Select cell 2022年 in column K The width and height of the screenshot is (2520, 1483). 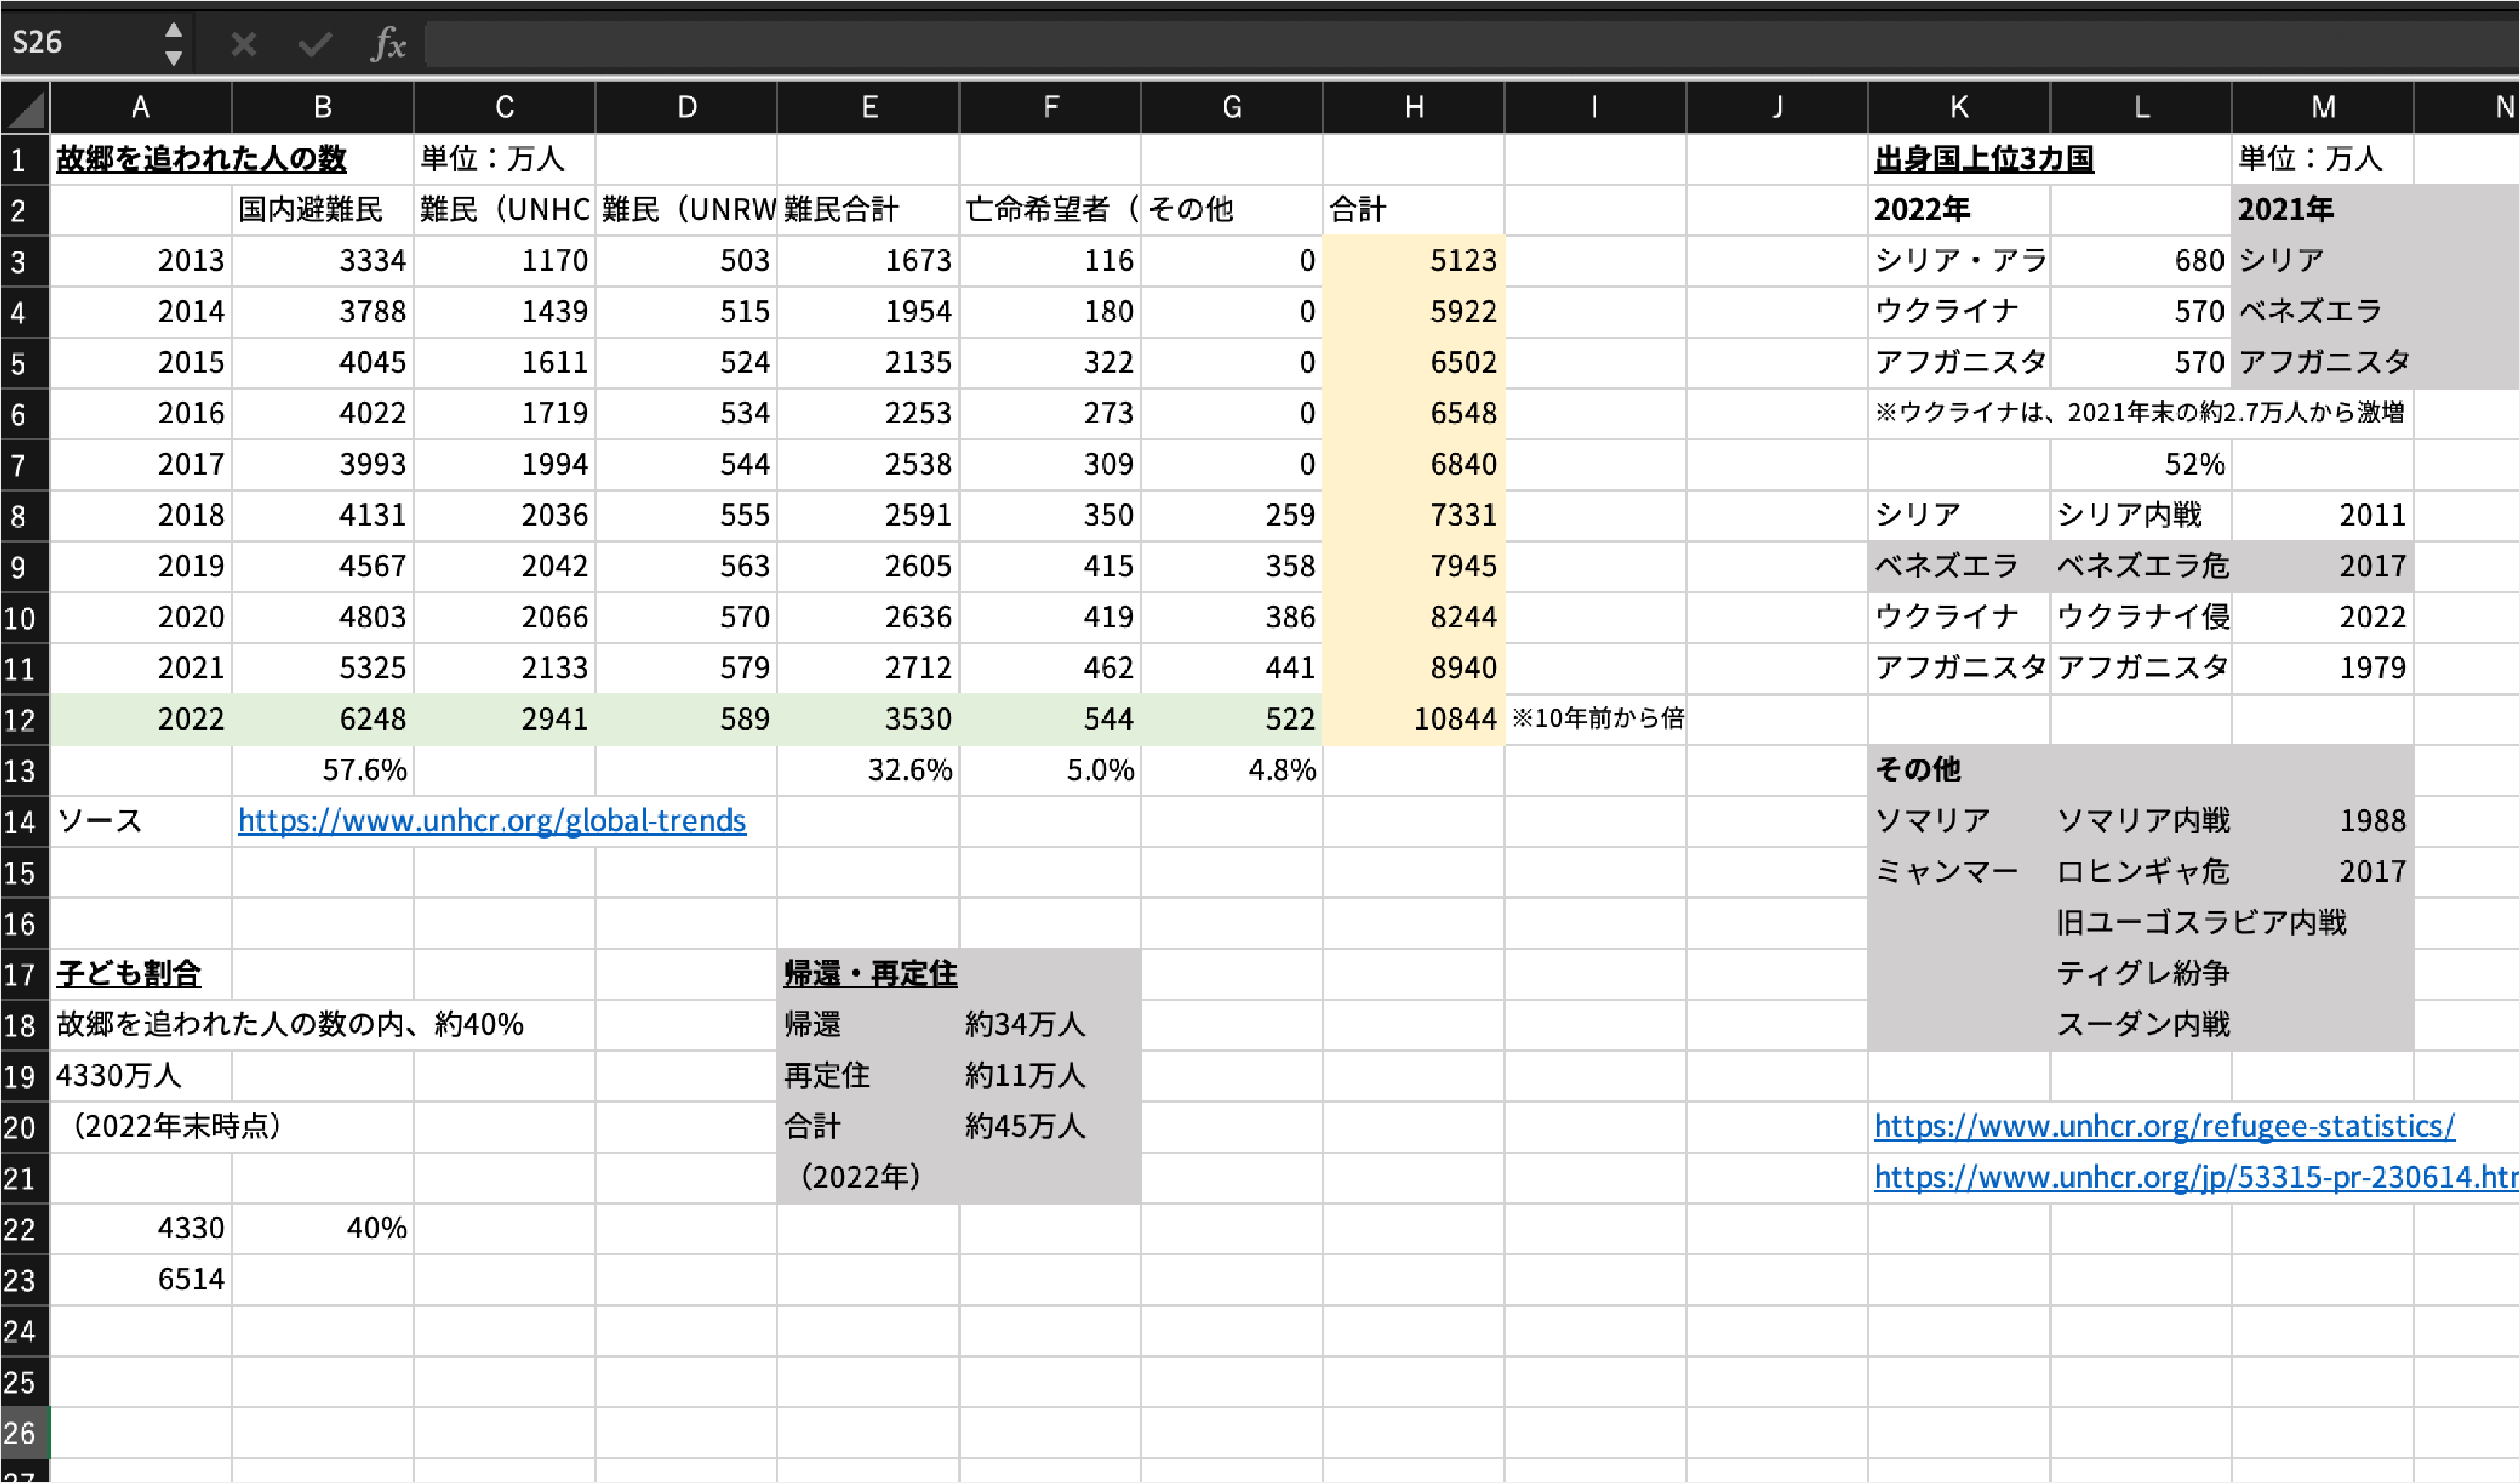[x=1959, y=210]
